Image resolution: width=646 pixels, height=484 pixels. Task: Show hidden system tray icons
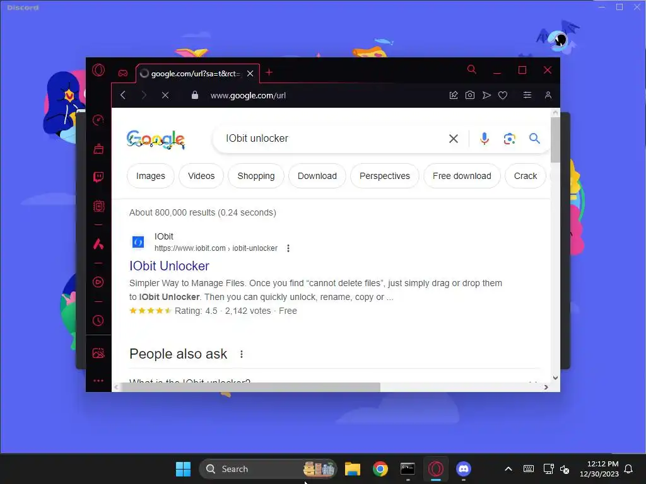point(508,469)
